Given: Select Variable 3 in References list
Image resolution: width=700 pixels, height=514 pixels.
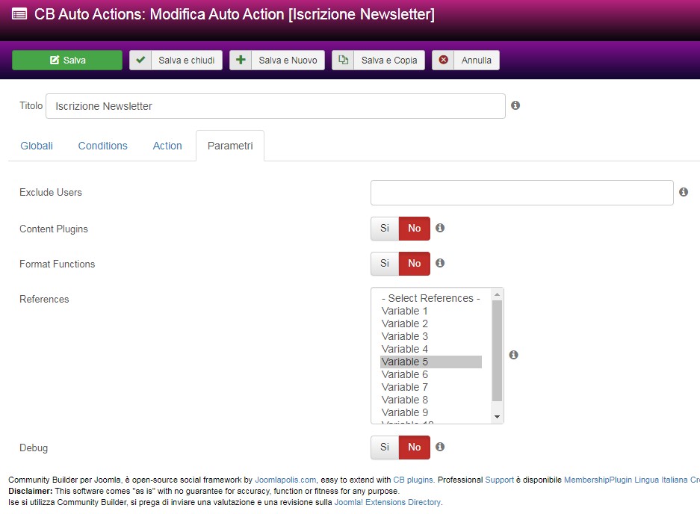Looking at the screenshot, I should point(431,336).
